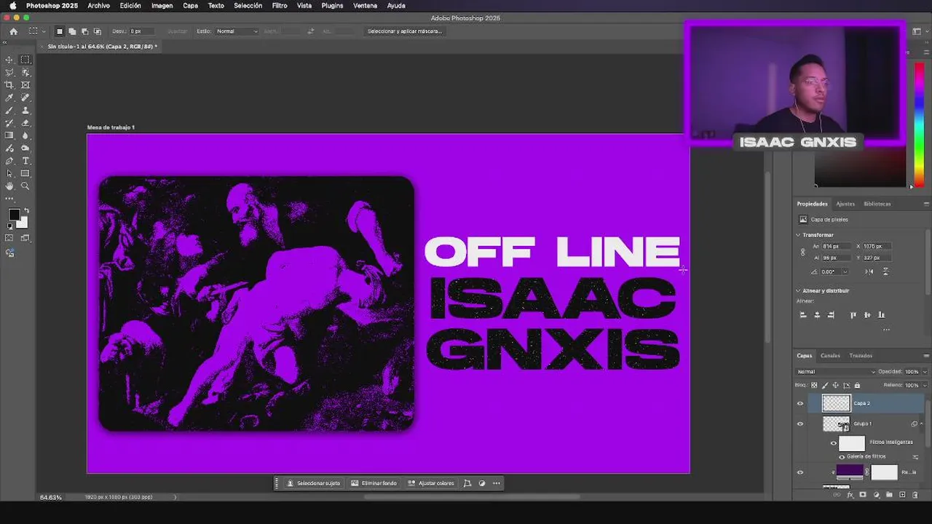The image size is (932, 524).
Task: Toggle lock transparent pixels
Action: [x=814, y=385]
